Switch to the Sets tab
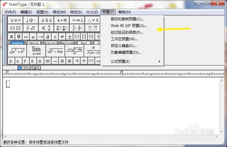This screenshot has height=147, width=227. (84, 43)
